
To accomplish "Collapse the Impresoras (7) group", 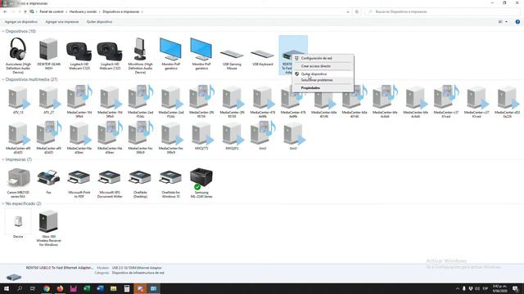I will point(3,160).
